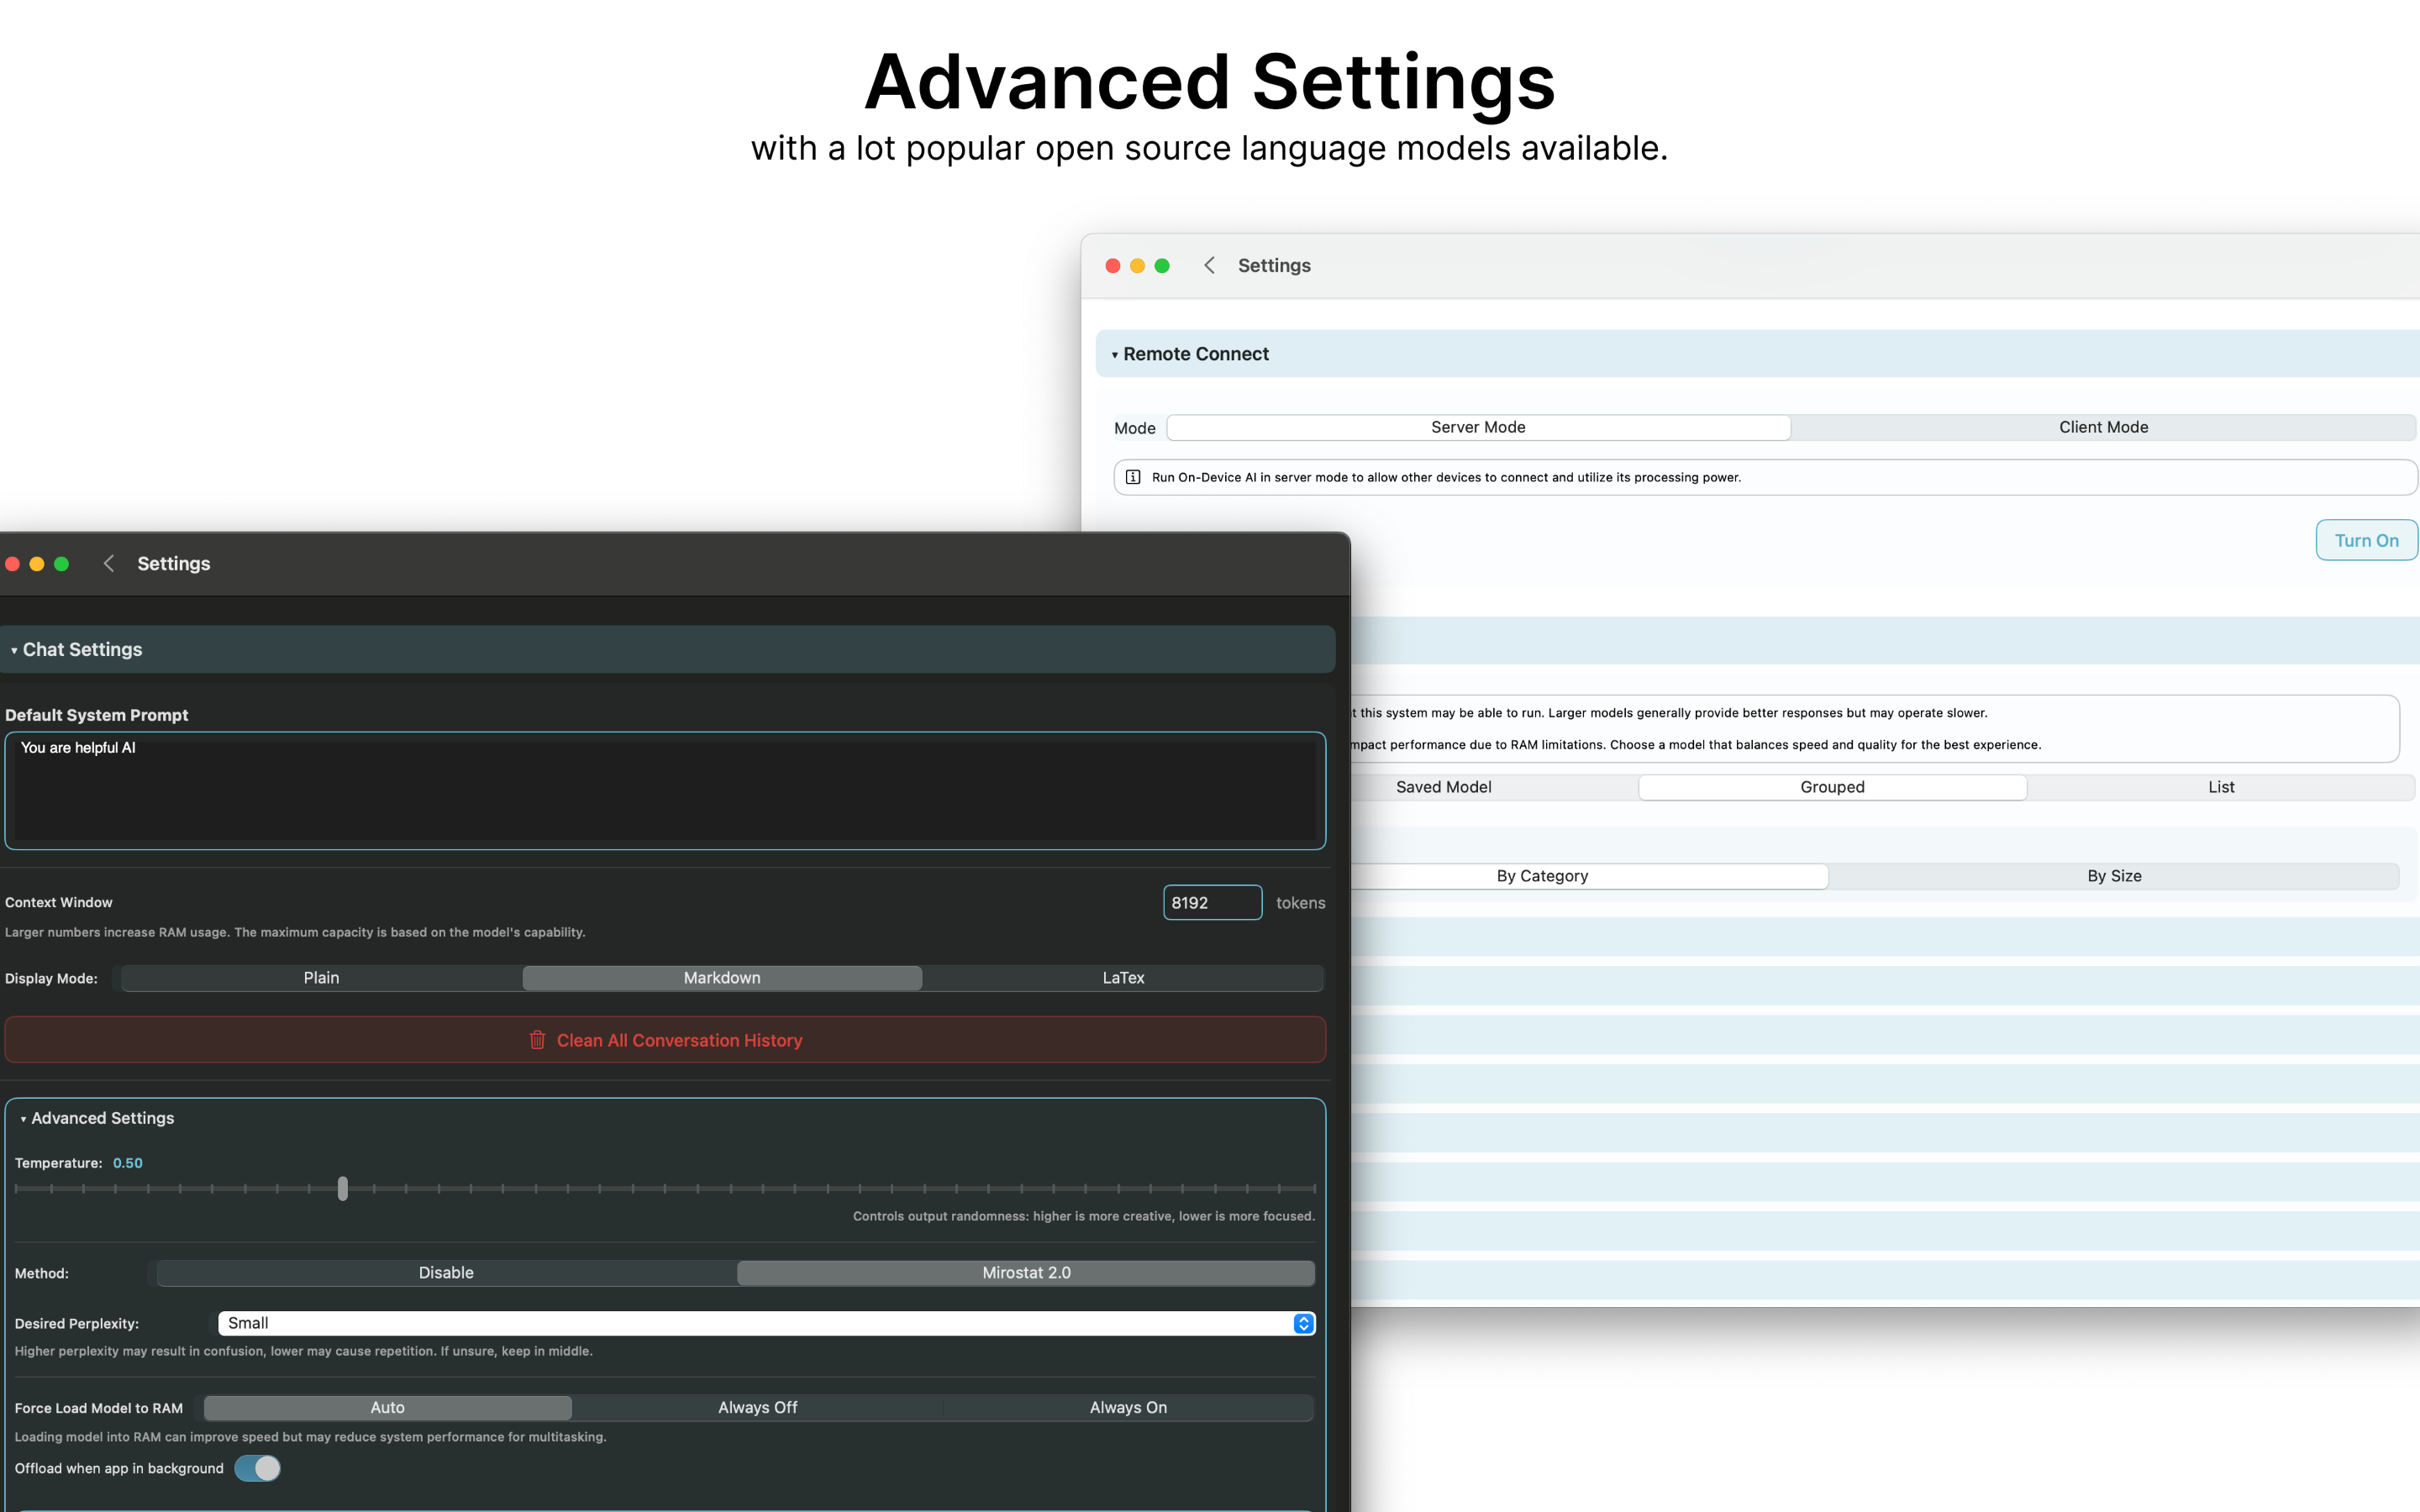This screenshot has width=2420, height=1512.
Task: Select LaTex display mode
Action: tap(1123, 978)
